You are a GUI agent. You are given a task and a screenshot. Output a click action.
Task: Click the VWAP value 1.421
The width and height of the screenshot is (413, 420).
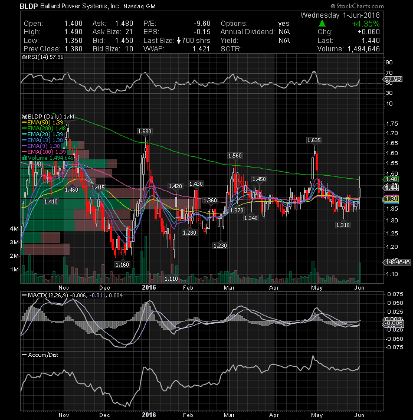201,49
